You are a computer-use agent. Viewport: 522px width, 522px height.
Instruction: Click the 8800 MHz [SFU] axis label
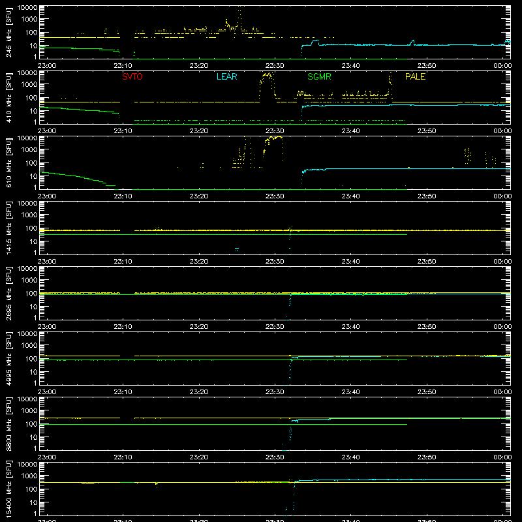[x=9, y=423]
